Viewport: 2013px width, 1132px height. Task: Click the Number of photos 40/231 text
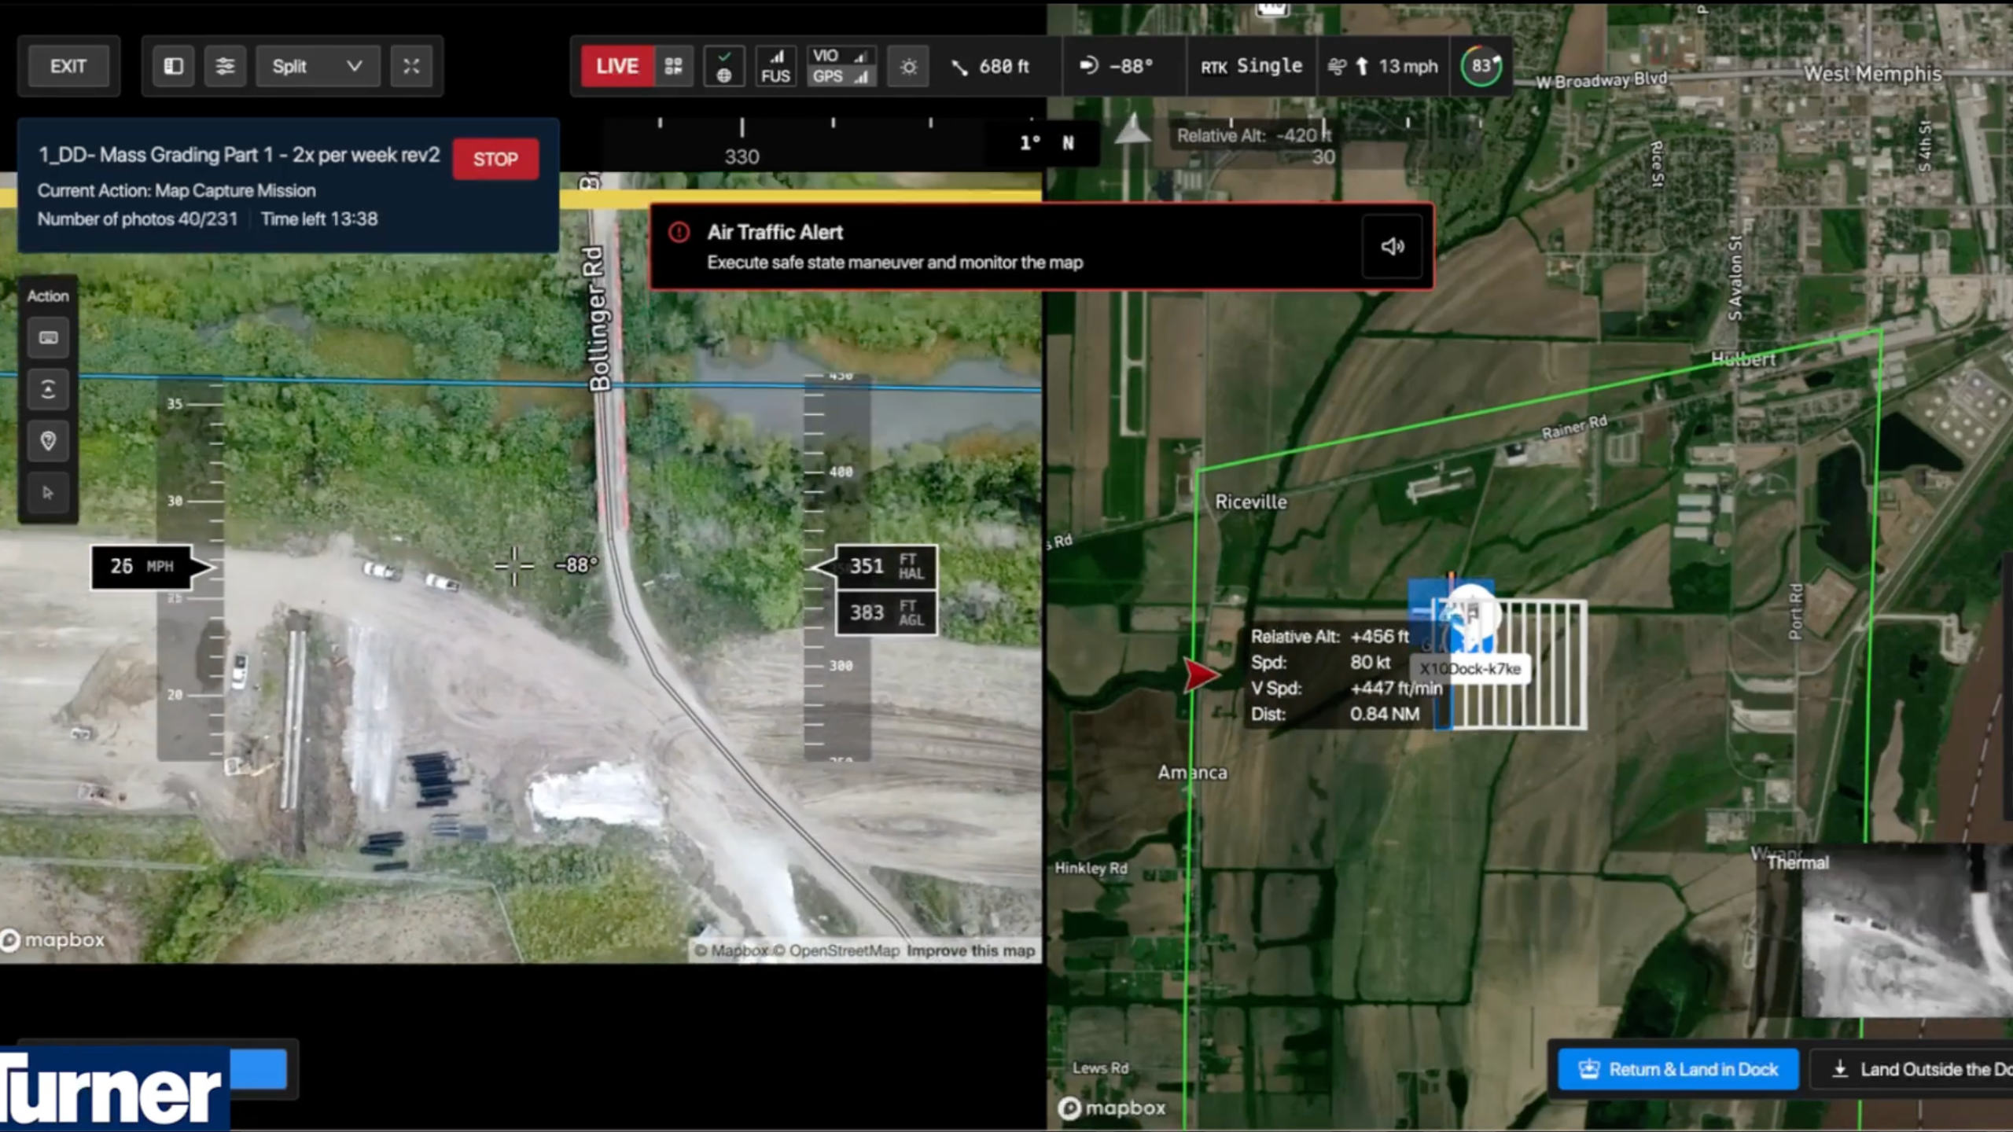pos(138,219)
